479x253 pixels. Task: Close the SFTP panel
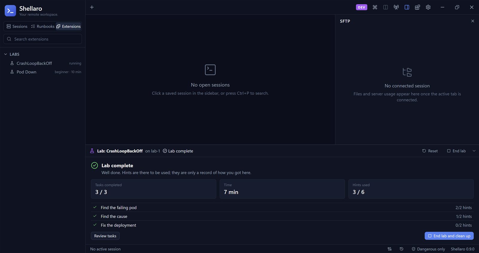pos(473,21)
